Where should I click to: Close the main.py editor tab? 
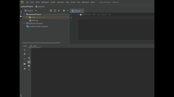click(82, 11)
